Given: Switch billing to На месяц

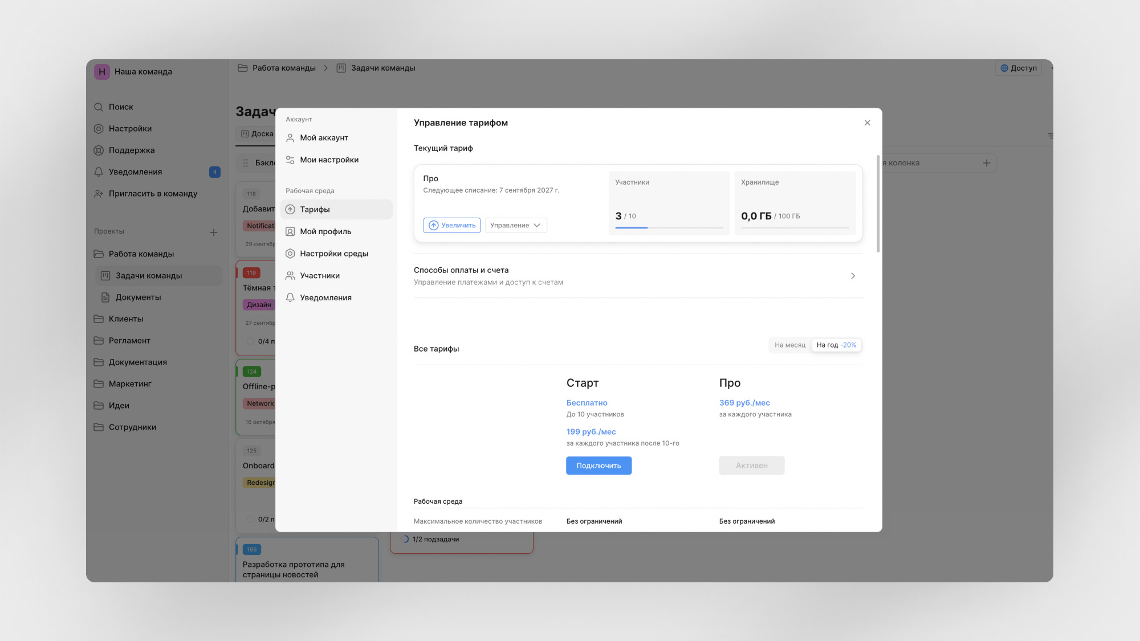Looking at the screenshot, I should 790,345.
